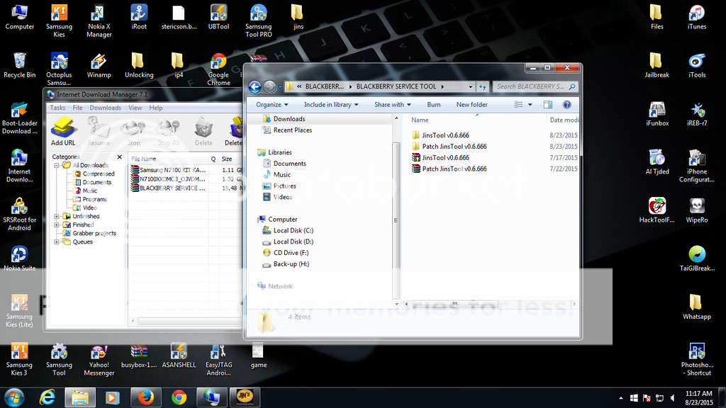Expand the Queues category in IDM
The image size is (726, 408).
[x=57, y=242]
